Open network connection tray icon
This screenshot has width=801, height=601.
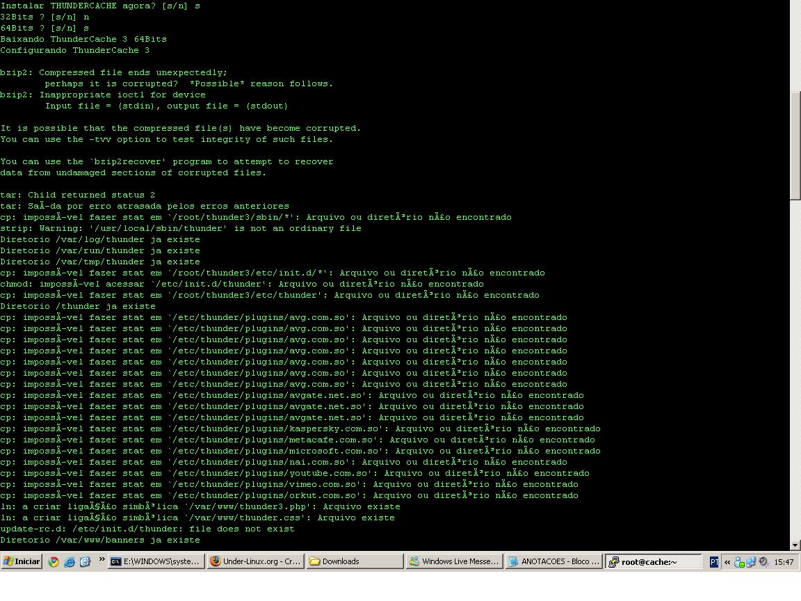pyautogui.click(x=750, y=561)
